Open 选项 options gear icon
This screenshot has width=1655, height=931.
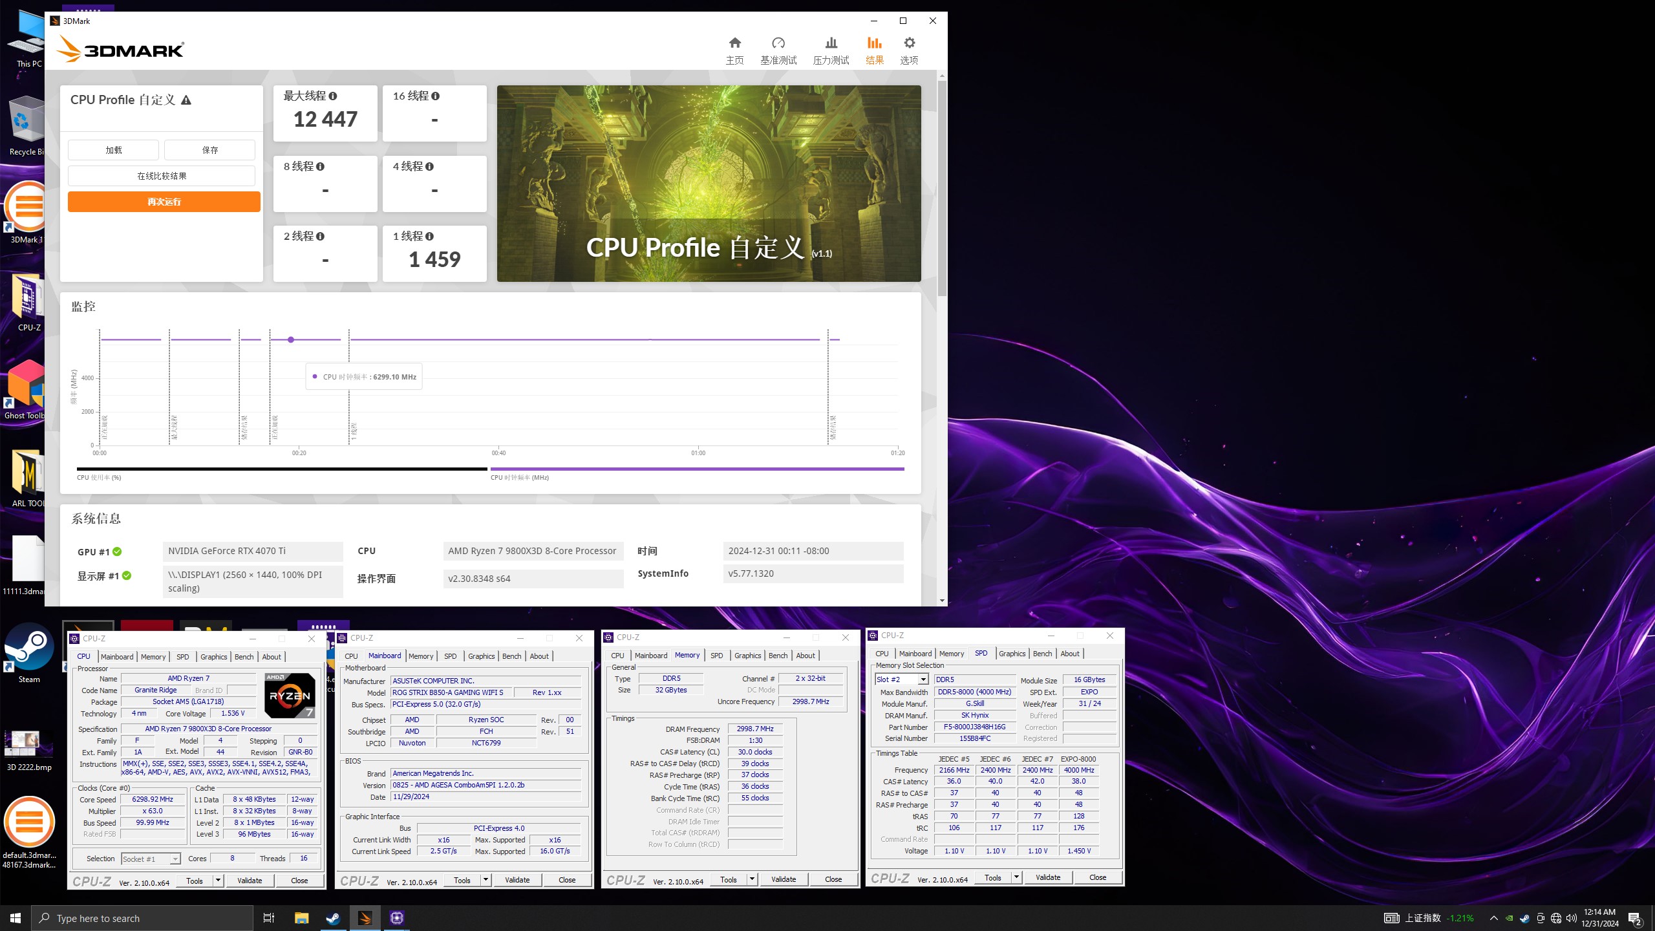[909, 50]
